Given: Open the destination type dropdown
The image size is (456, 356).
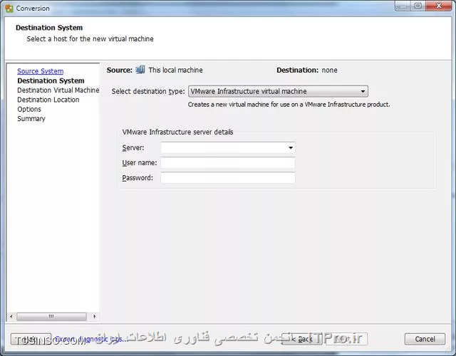Looking at the screenshot, I should click(278, 91).
